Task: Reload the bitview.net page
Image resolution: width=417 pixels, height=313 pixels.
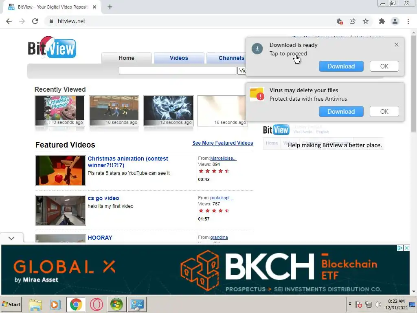Action: pyautogui.click(x=35, y=21)
